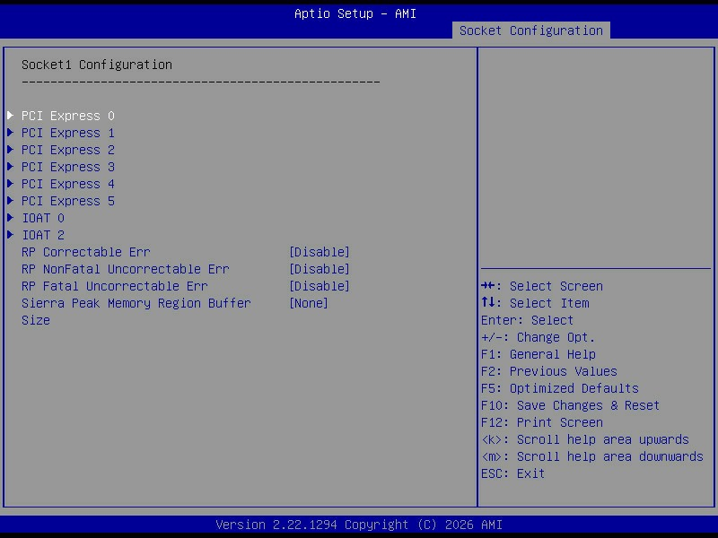Change RP Fatal Uncorrectable Err [Disable] value
718x538 pixels.
(320, 286)
